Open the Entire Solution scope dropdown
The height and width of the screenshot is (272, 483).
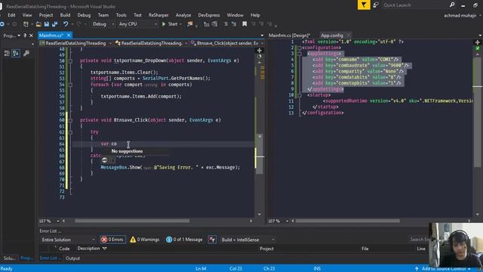67,240
